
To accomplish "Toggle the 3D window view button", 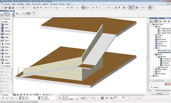I will 130,8.
